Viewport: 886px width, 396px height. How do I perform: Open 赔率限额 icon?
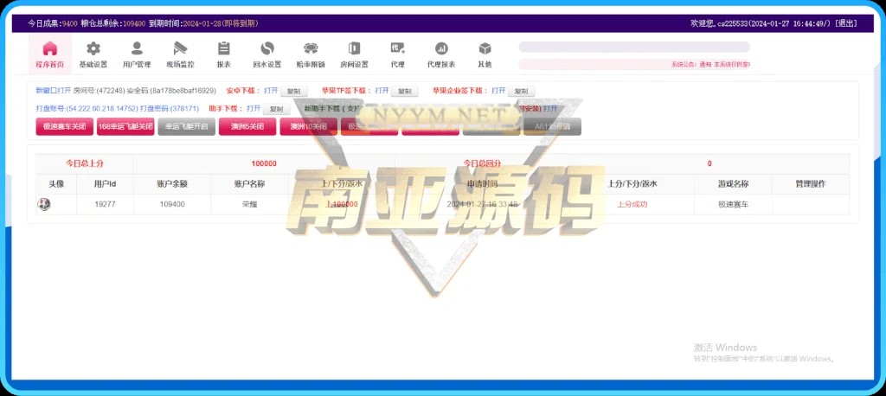coord(311,49)
